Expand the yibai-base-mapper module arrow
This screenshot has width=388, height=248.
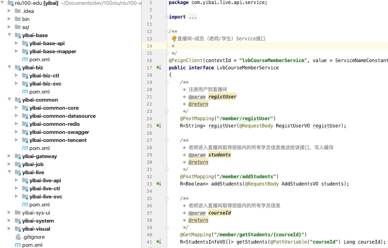17,51
